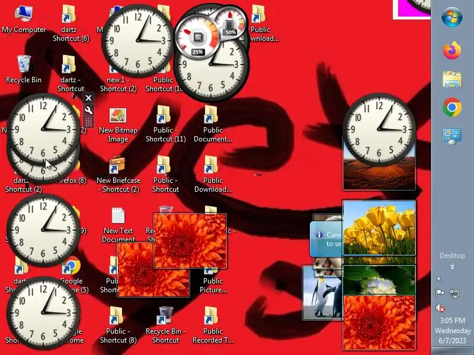Launch Firefox from the taskbar
Image resolution: width=474 pixels, height=355 pixels.
tap(452, 50)
